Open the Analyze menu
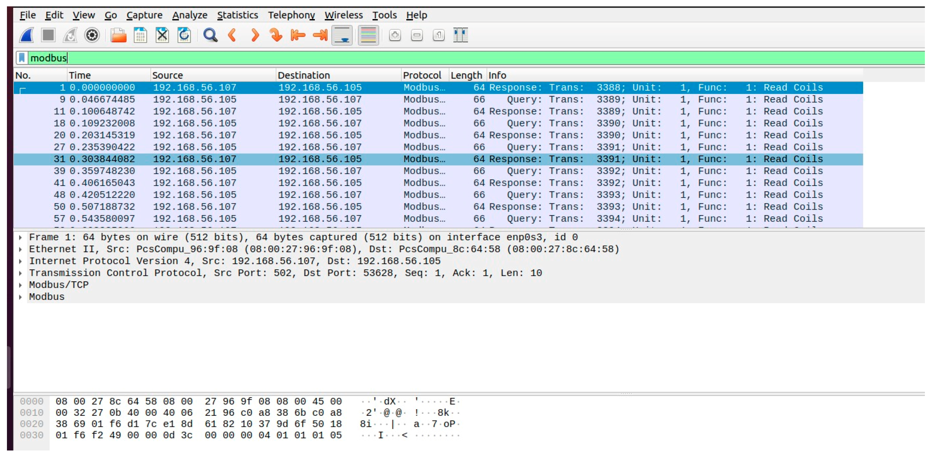933x458 pixels. [x=190, y=15]
